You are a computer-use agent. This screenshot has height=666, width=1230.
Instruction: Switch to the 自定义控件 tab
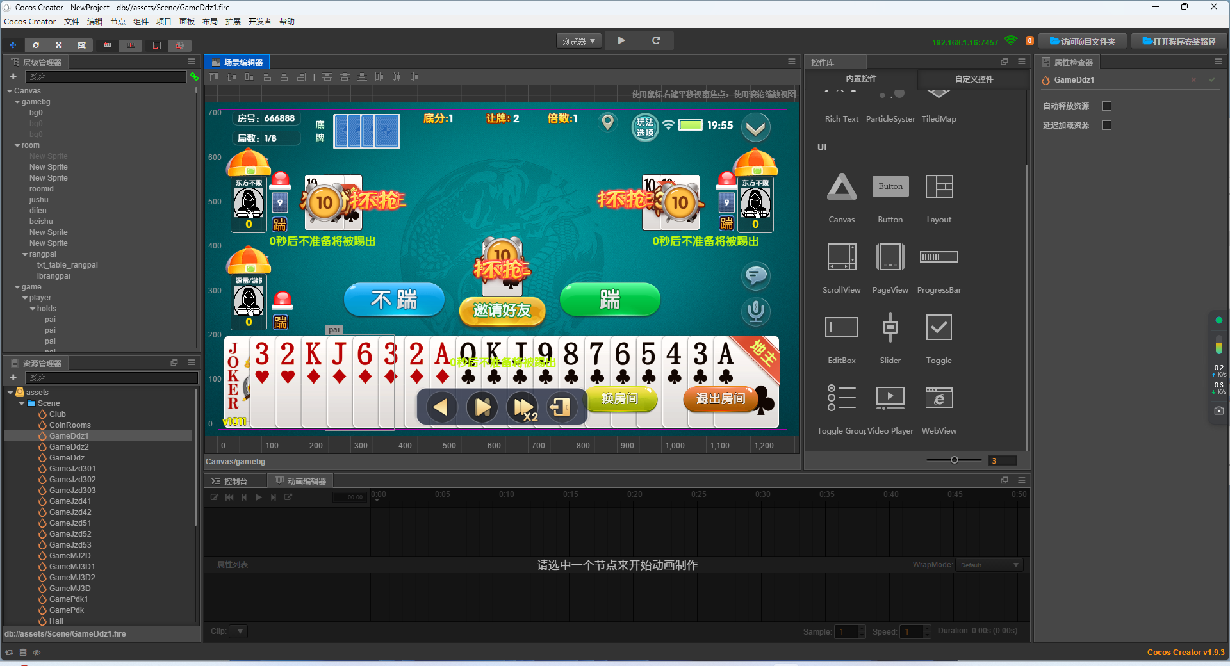(973, 79)
